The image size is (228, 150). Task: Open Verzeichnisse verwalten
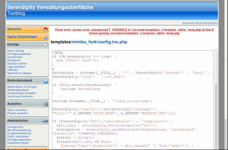[22, 93]
